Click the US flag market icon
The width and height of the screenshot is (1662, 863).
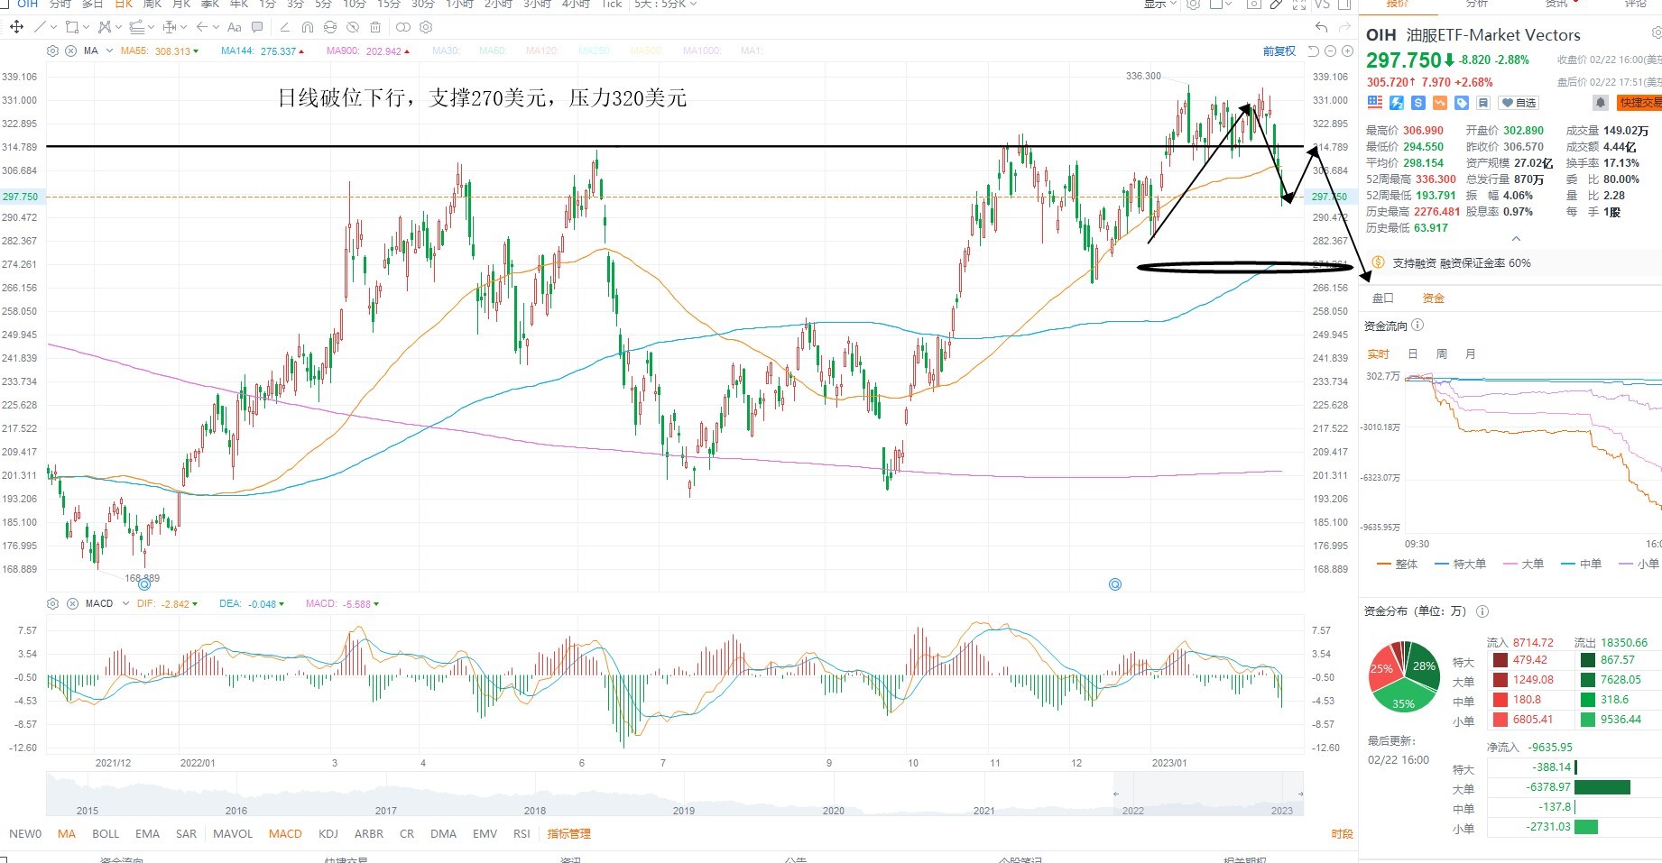tap(1375, 103)
